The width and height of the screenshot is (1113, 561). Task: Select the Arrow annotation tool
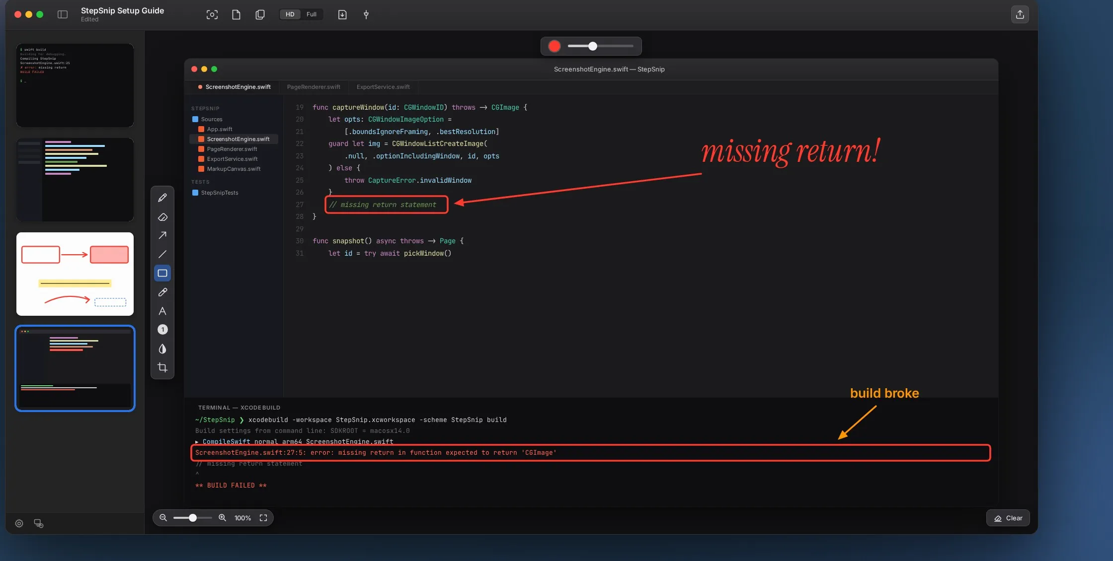coord(162,235)
